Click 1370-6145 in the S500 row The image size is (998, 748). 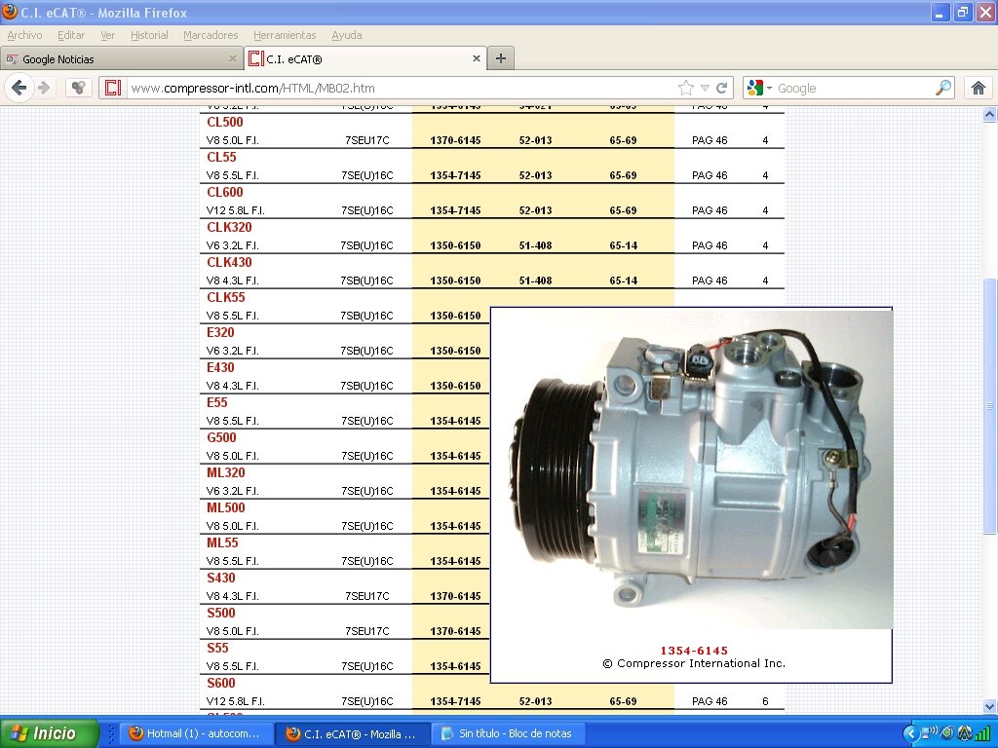tap(455, 631)
